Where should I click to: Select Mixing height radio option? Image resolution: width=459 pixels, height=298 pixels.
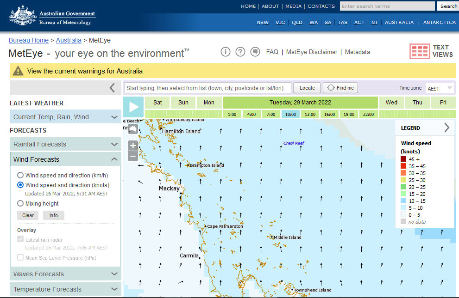coord(20,203)
